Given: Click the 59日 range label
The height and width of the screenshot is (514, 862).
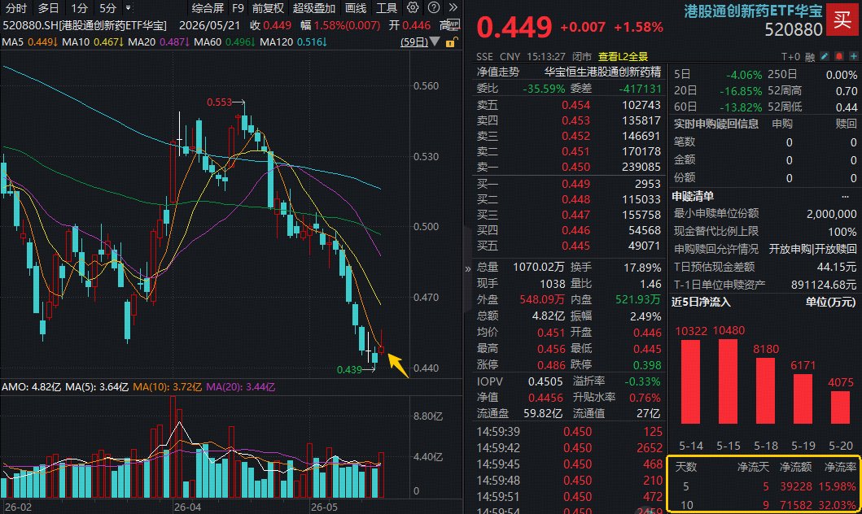Looking at the screenshot, I should pos(414,41).
